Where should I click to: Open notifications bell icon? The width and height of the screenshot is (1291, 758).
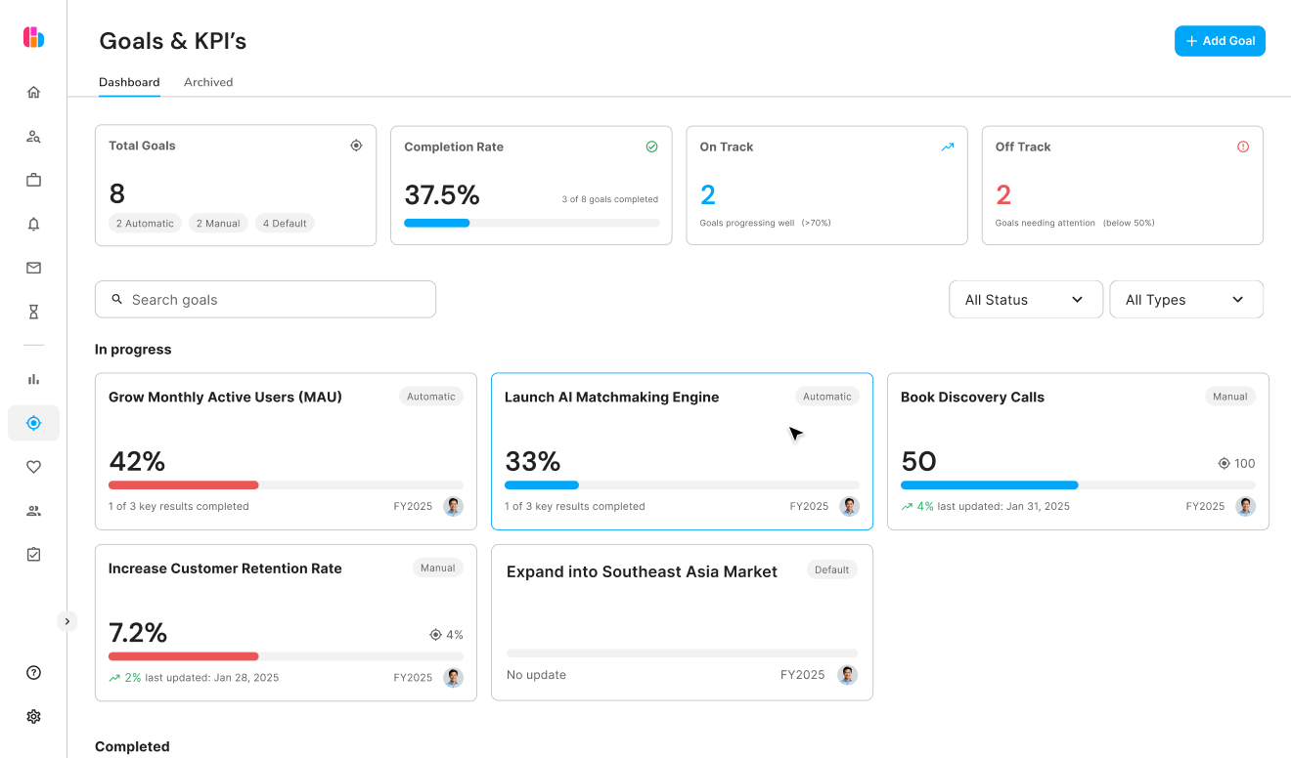33,225
